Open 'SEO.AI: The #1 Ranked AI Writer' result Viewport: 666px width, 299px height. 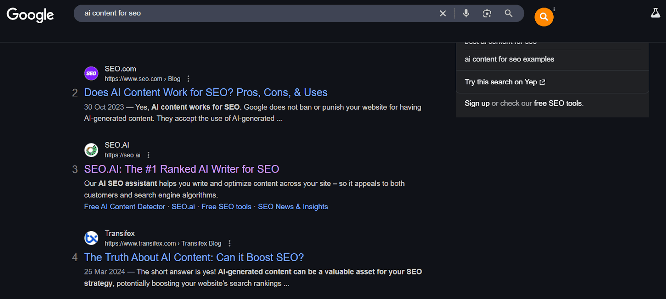click(181, 169)
